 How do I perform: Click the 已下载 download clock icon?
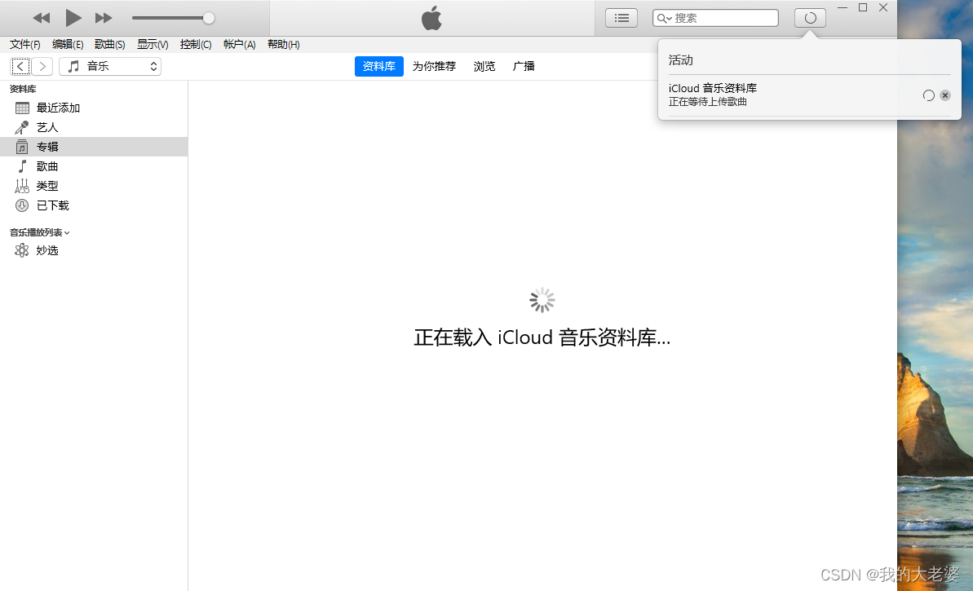(22, 205)
